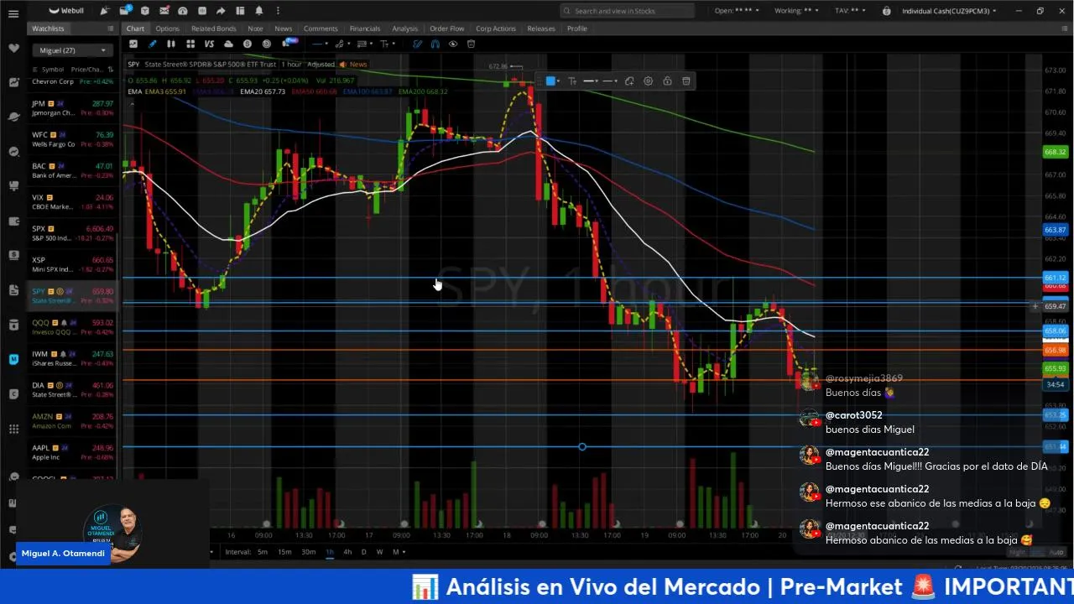Open the vertical three-dots more menu
The width and height of the screenshot is (1074, 604).
(278, 11)
